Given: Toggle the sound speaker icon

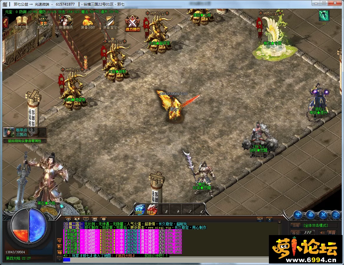Looking at the screenshot, I should click(x=322, y=233).
